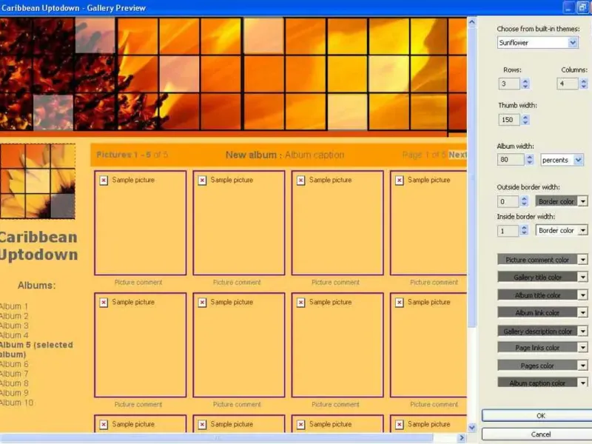Open the Pages color picker
This screenshot has width=592, height=444.
542,366
